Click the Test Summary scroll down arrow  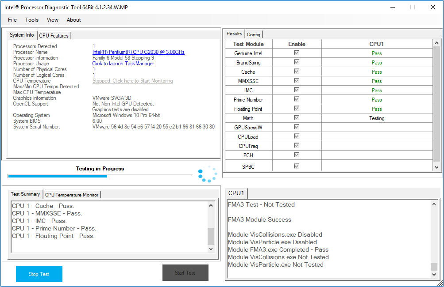[x=211, y=249]
